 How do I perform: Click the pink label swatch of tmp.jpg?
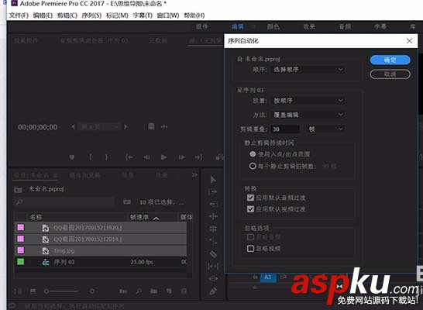click(x=20, y=250)
